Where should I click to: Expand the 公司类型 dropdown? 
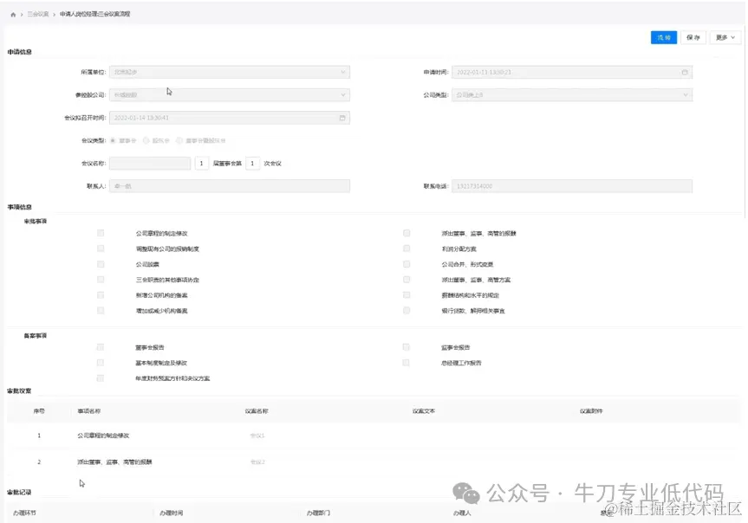tap(572, 95)
